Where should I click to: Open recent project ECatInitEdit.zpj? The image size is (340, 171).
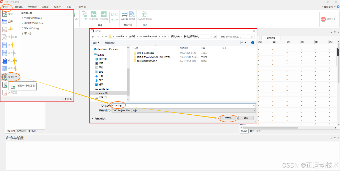click(31, 28)
